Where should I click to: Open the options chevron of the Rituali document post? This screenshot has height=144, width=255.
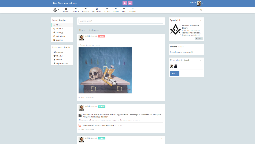point(161,107)
